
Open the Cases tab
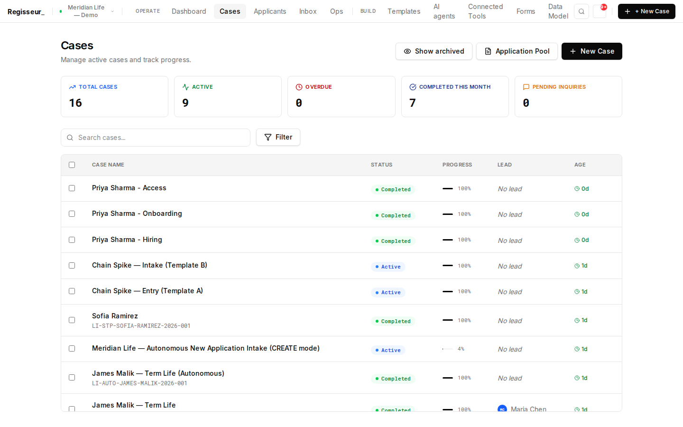[x=230, y=11]
